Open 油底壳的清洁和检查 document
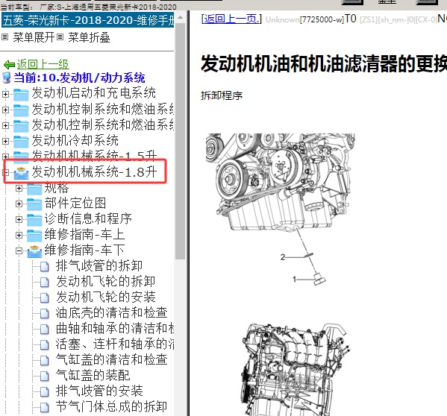Viewport: 447px width, 416px height. [111, 312]
